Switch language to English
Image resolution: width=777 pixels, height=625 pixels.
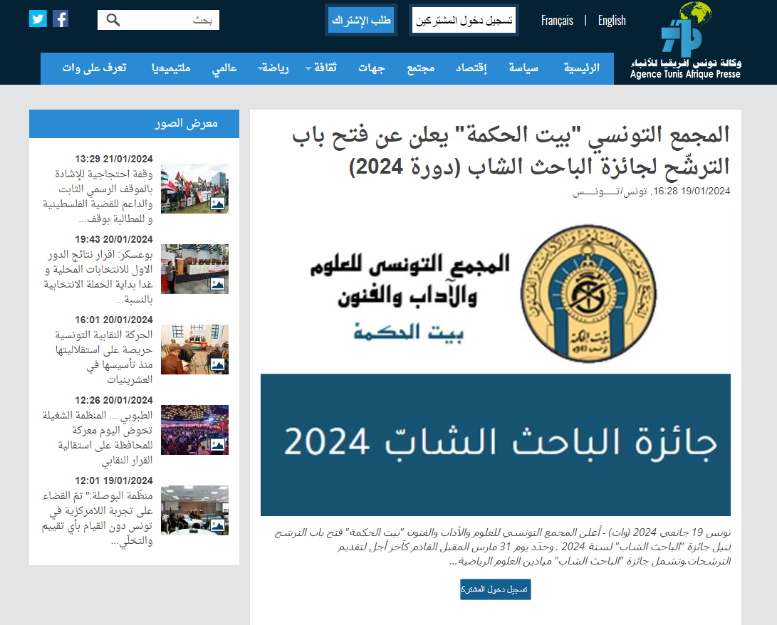612,21
